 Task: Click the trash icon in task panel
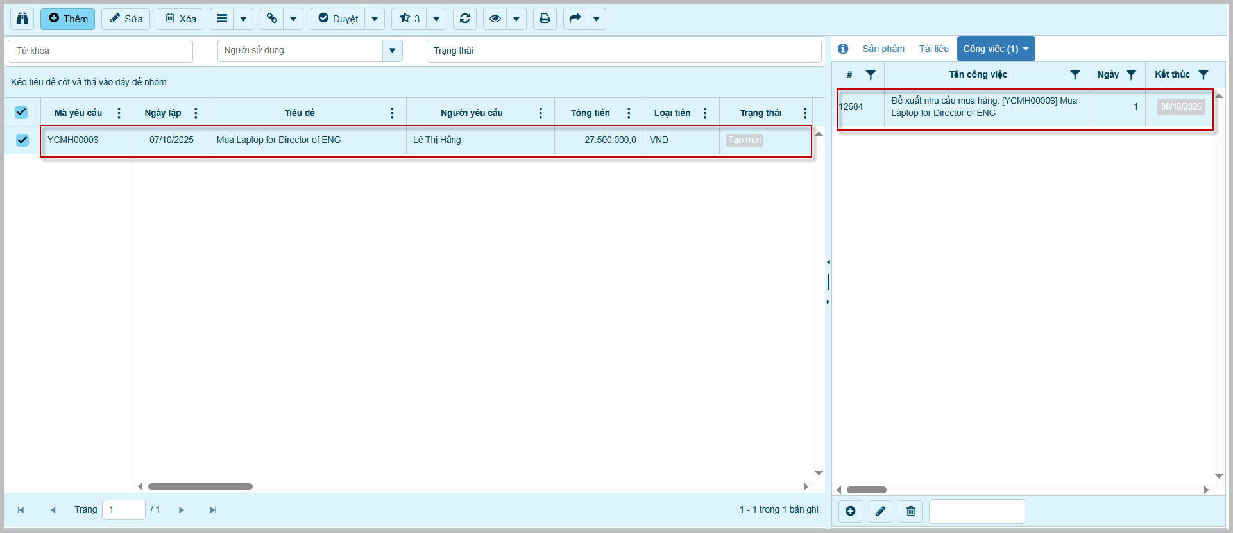click(910, 511)
